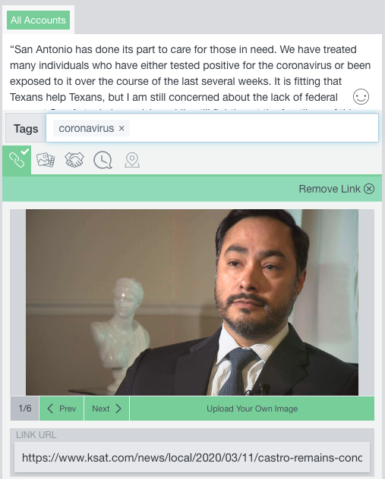
Task: Click the handshake partner icon
Action: [74, 160]
